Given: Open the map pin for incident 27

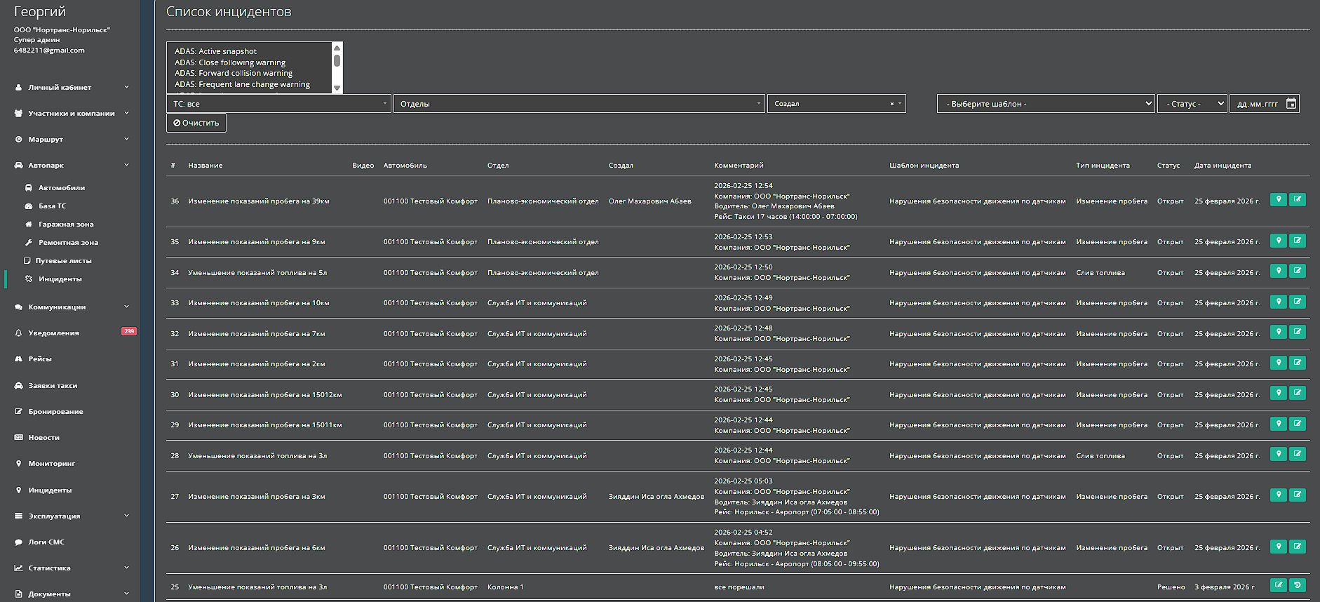Looking at the screenshot, I should pos(1278,495).
